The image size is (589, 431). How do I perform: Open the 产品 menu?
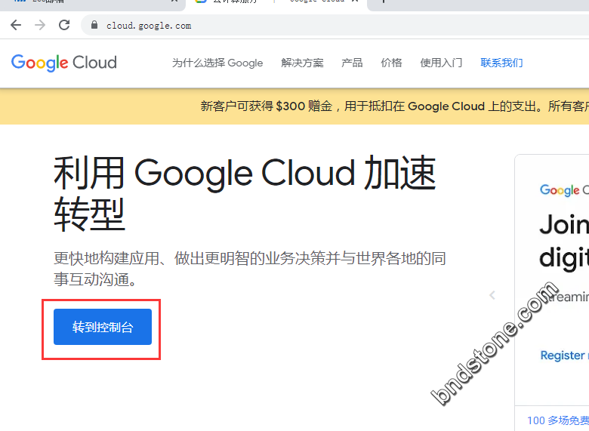(352, 63)
